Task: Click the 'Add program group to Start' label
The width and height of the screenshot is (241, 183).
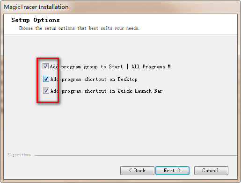Action: [x=86, y=67]
